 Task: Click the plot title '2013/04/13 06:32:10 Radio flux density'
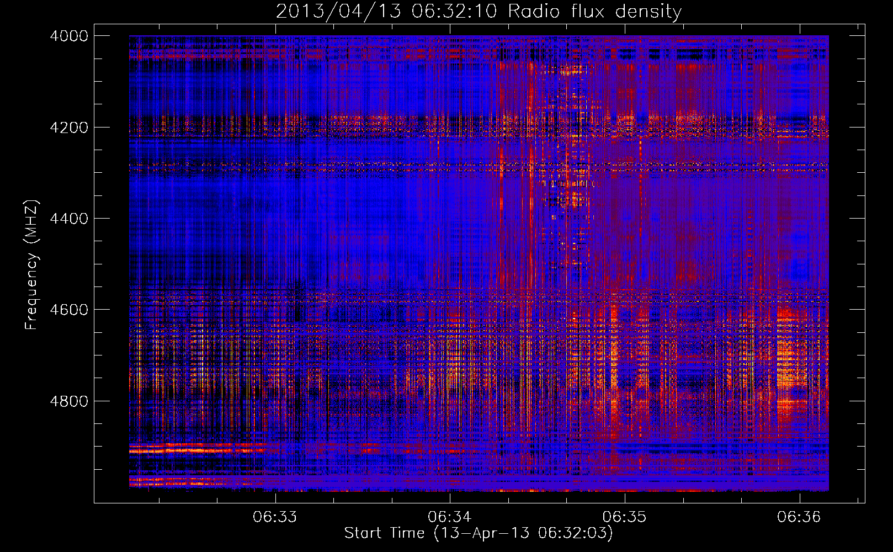[479, 11]
